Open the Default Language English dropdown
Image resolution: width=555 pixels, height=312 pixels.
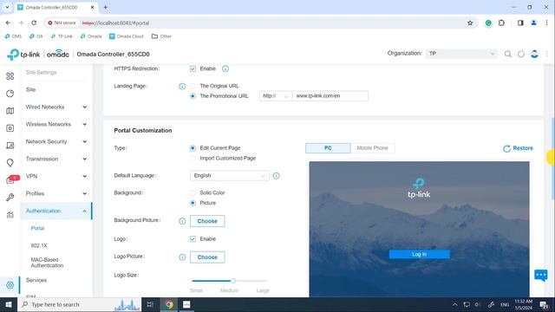click(x=229, y=176)
